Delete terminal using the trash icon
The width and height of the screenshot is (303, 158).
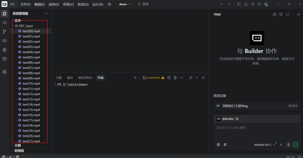(175, 78)
